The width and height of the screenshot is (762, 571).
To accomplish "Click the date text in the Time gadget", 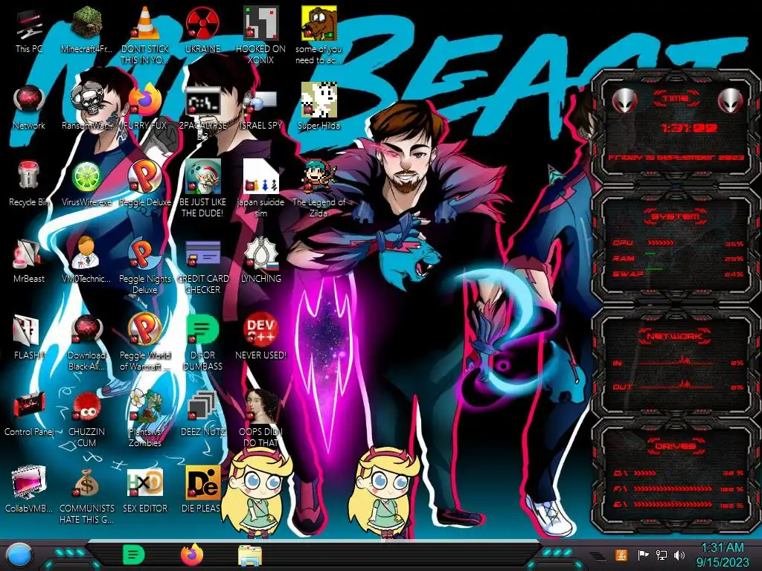I will coord(676,158).
